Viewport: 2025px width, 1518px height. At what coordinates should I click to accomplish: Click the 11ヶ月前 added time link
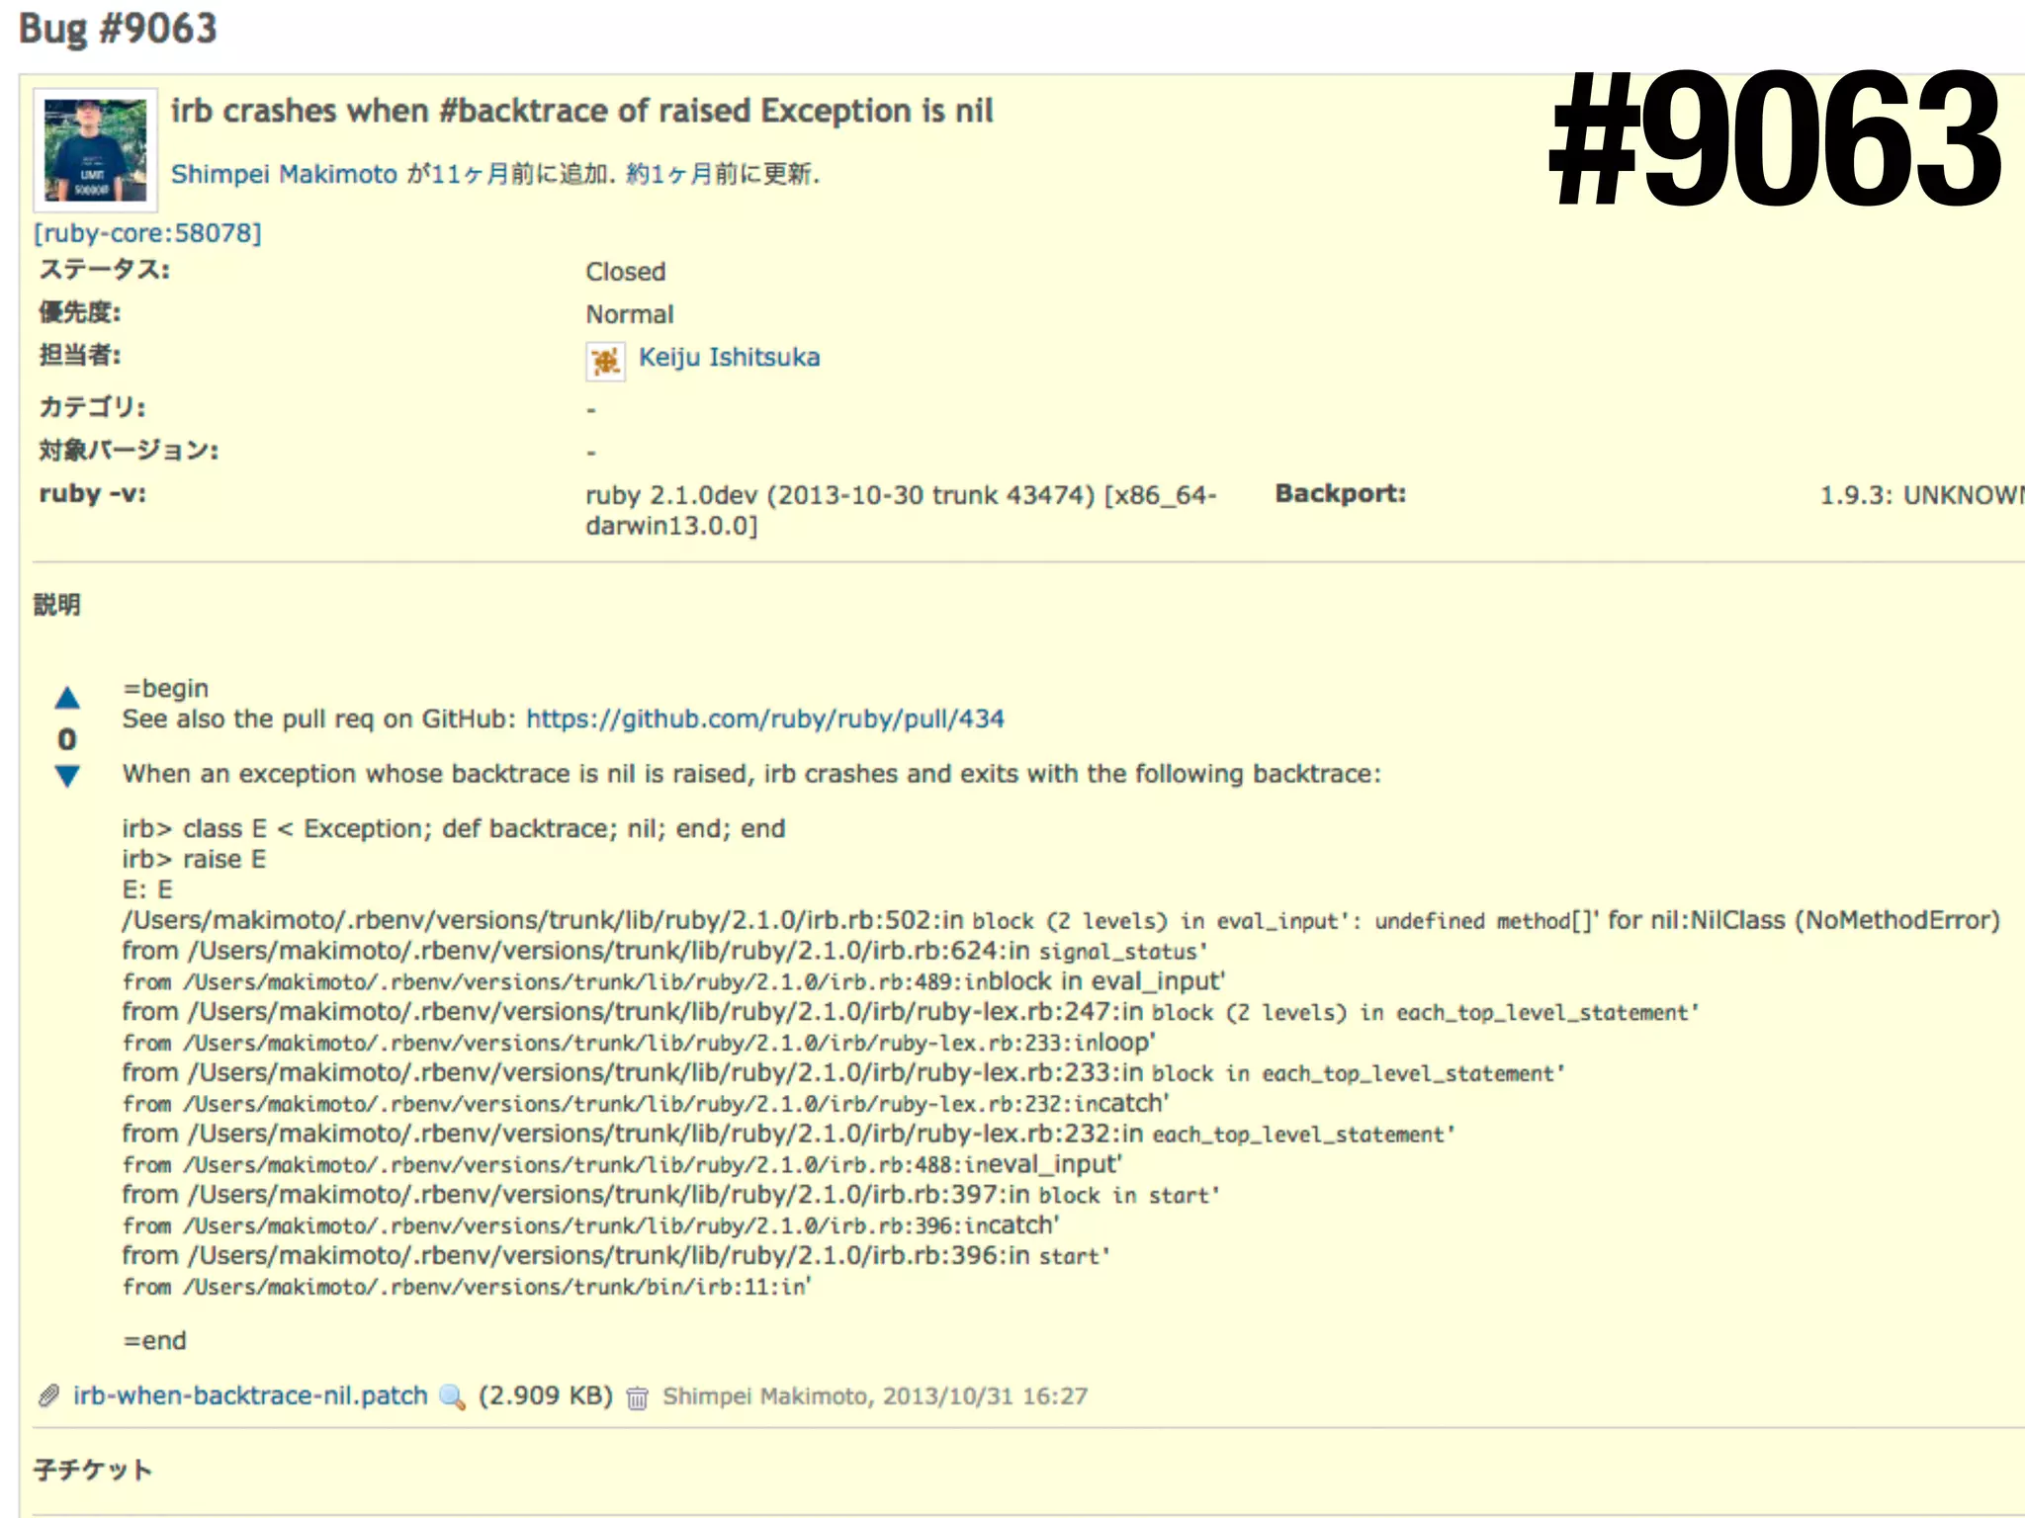[471, 174]
